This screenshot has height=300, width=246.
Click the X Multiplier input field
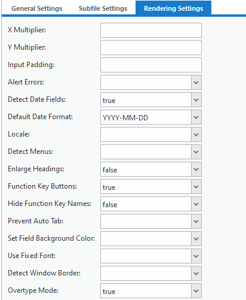151,31
